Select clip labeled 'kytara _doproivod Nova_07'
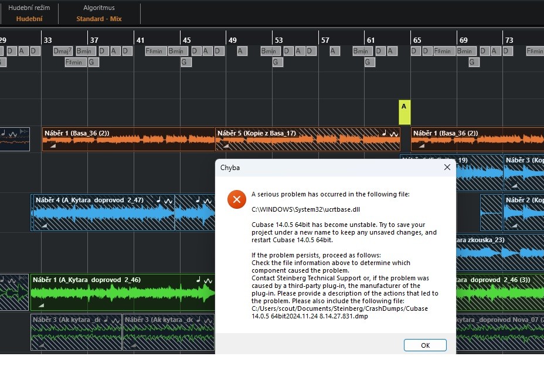The image size is (544, 380). tap(500, 332)
